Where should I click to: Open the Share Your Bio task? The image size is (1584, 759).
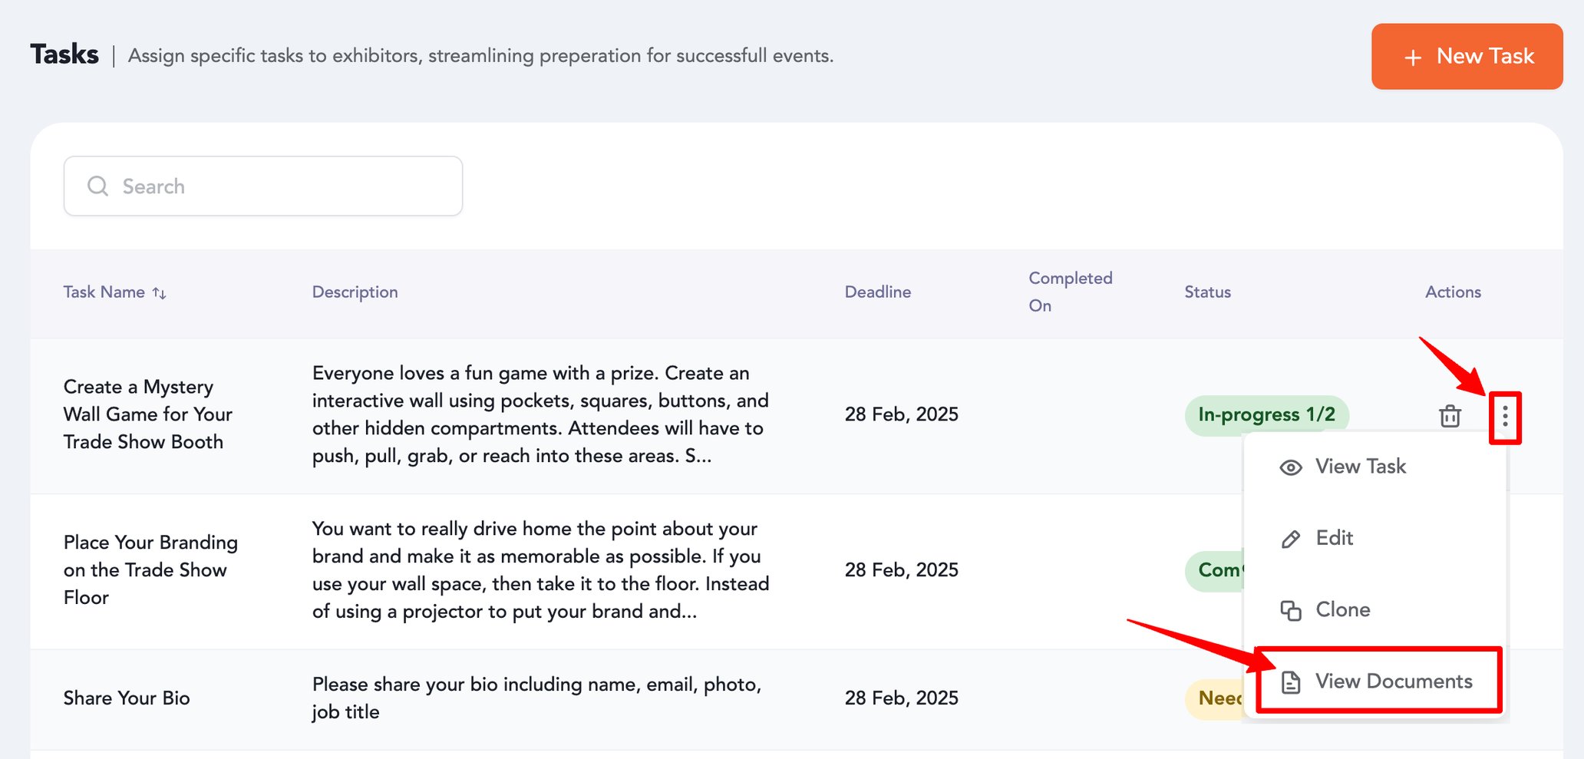[x=126, y=698]
